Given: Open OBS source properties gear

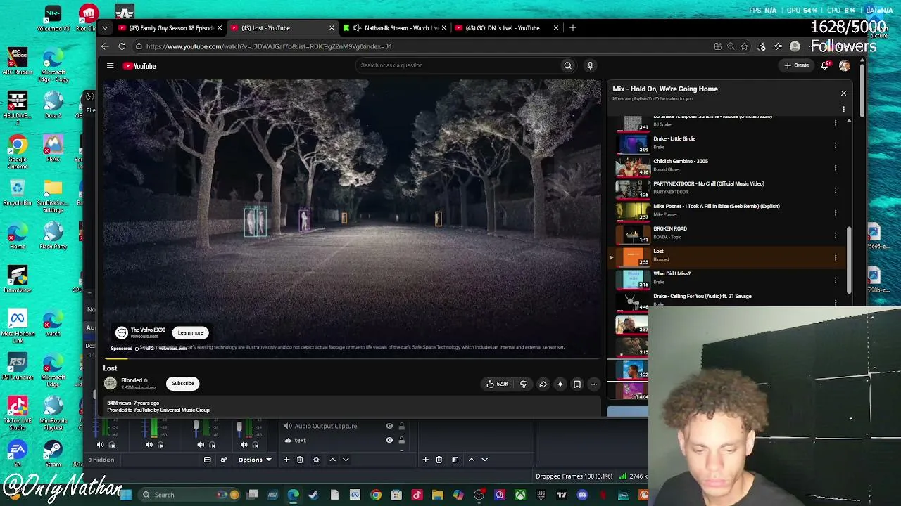Looking at the screenshot, I should 316,460.
